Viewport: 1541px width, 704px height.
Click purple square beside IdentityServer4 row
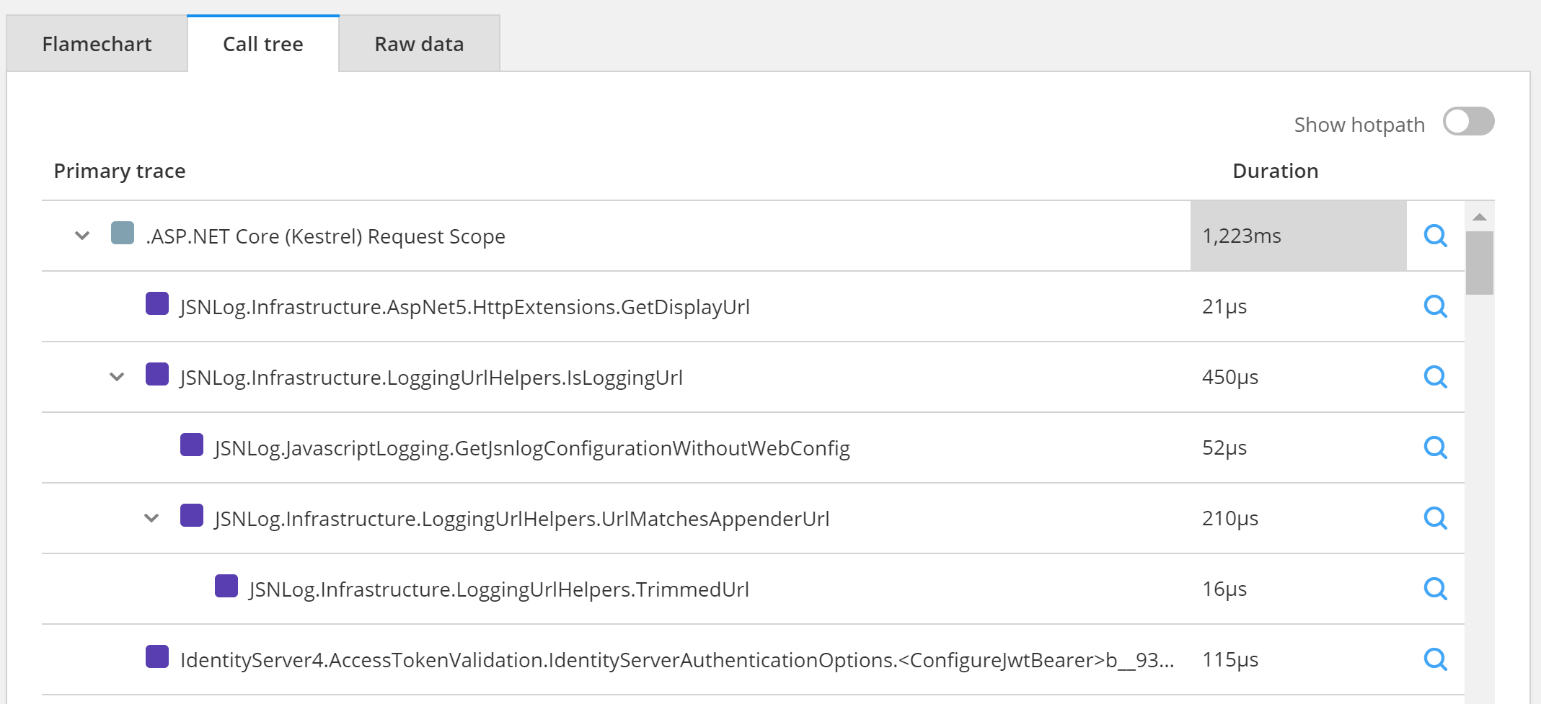pyautogui.click(x=157, y=657)
